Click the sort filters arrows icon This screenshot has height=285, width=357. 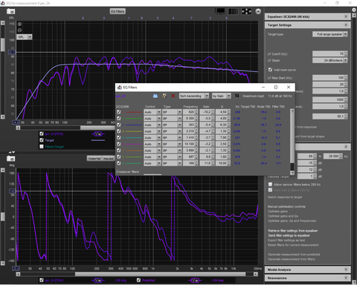pos(237,96)
